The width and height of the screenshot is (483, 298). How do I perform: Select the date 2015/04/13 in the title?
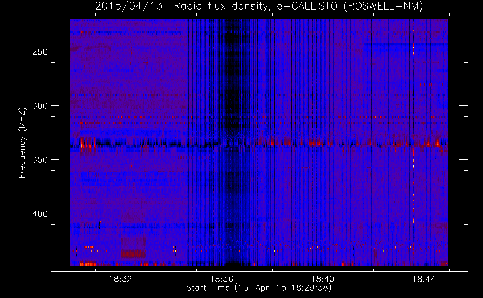(x=129, y=6)
